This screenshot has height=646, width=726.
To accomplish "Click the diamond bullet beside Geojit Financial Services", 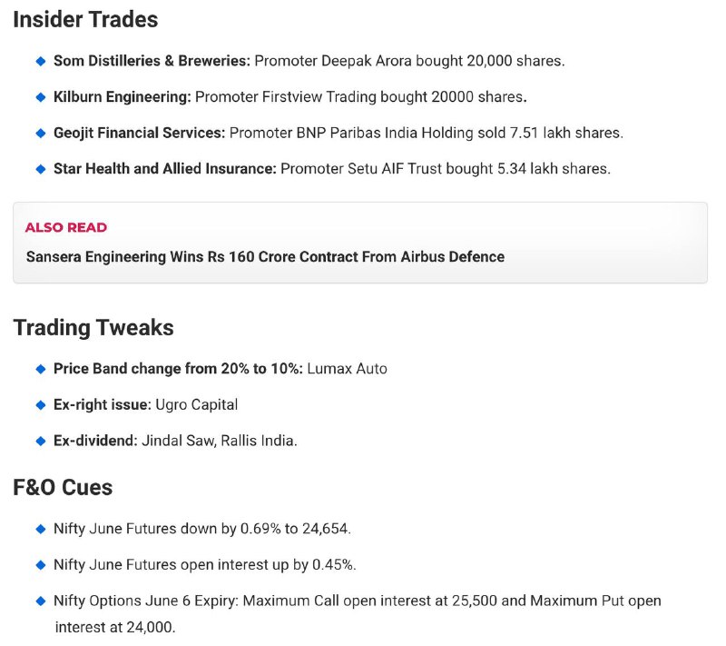I will (x=41, y=134).
